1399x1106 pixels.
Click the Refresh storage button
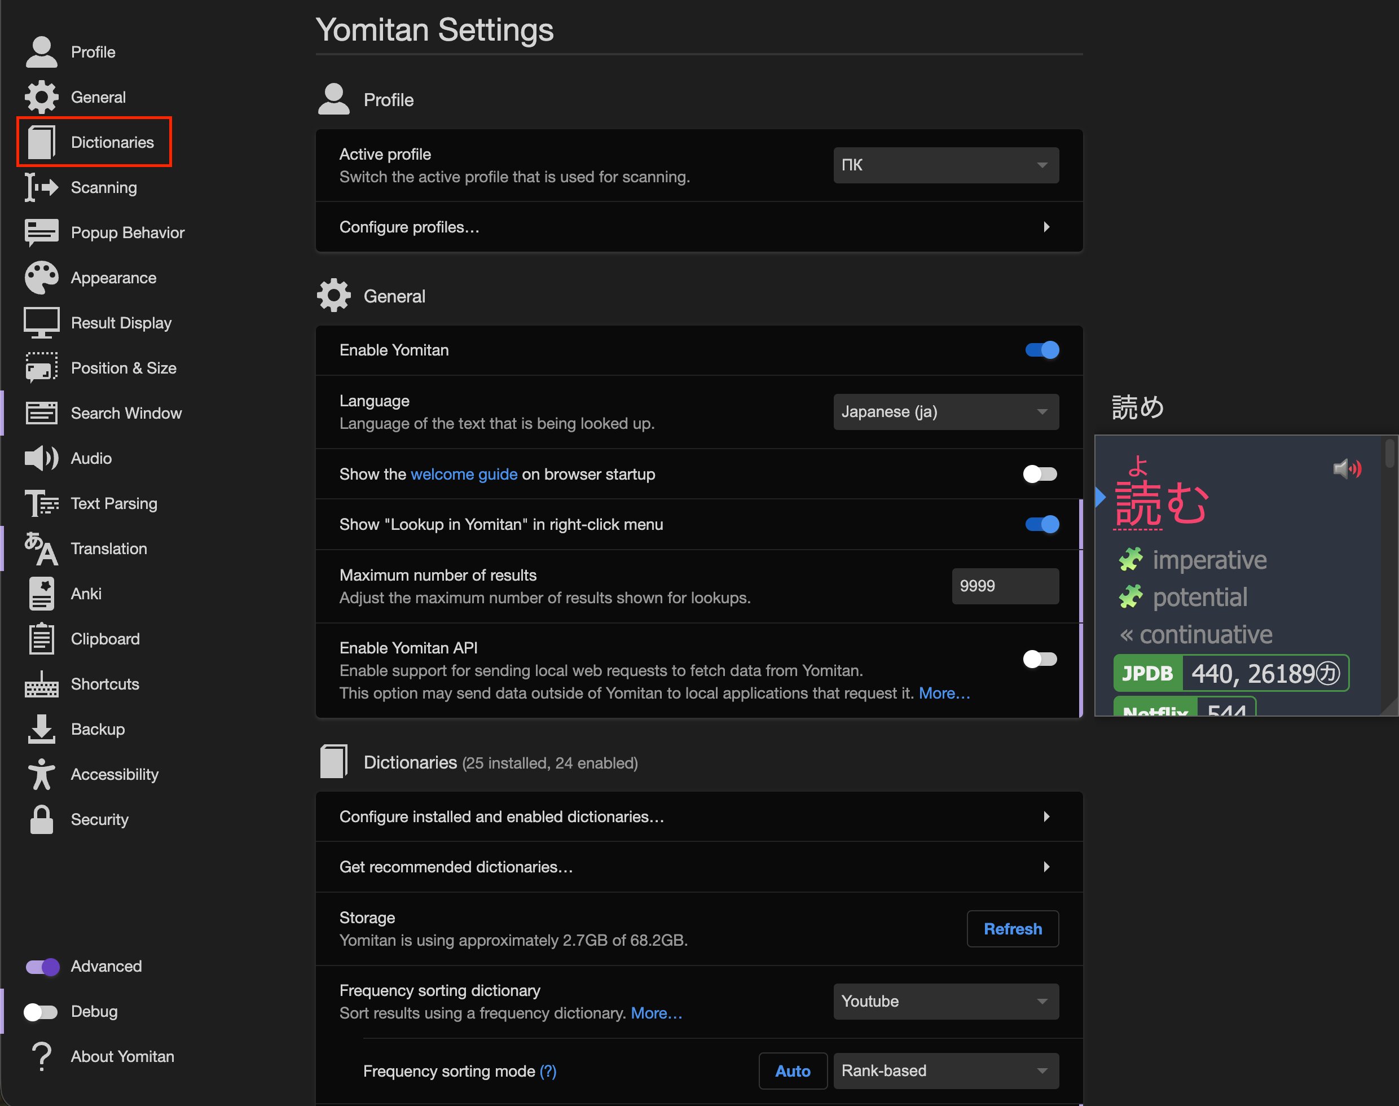tap(1013, 929)
